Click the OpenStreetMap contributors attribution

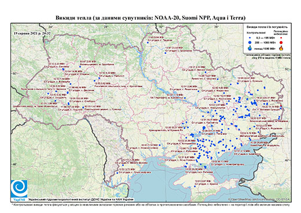pos(259,199)
